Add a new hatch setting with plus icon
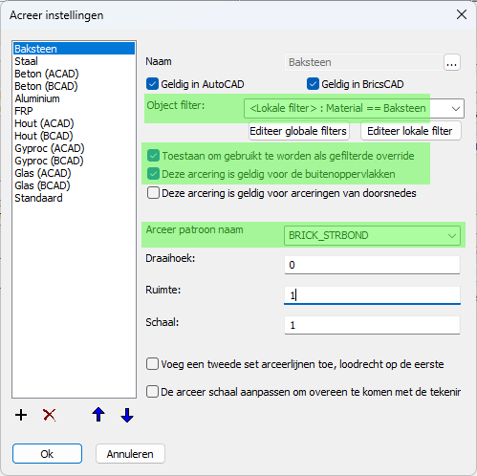 tap(21, 415)
